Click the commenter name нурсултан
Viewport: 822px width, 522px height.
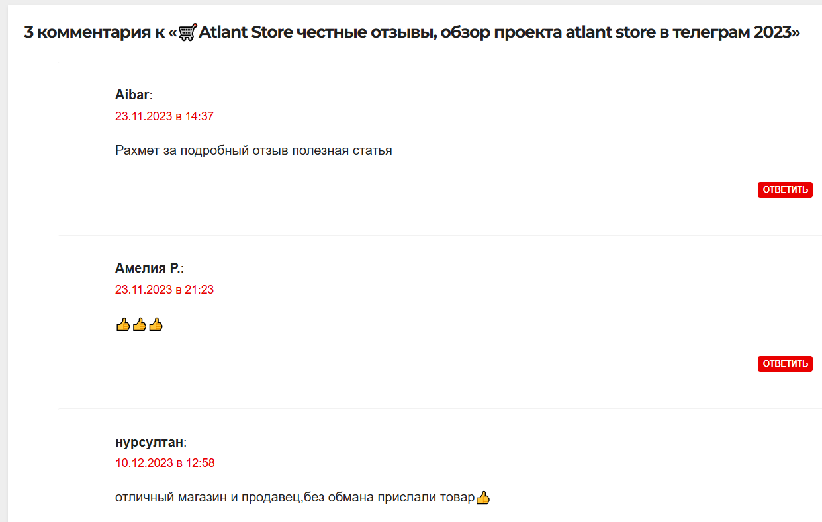(x=149, y=442)
